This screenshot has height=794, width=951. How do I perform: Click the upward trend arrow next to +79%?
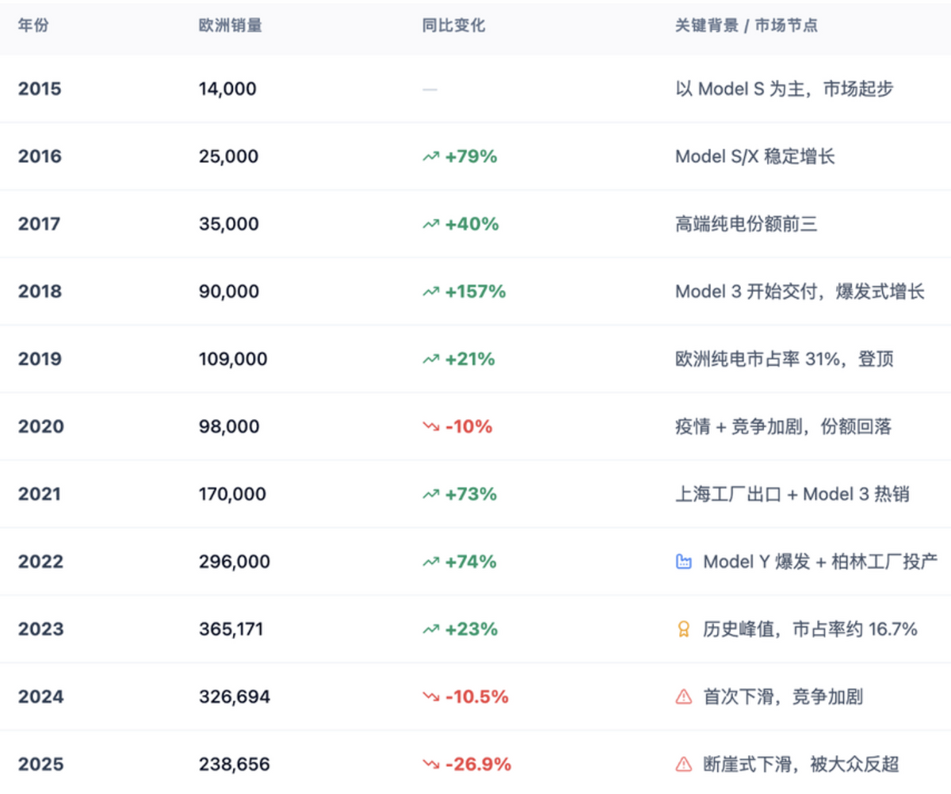click(x=430, y=157)
